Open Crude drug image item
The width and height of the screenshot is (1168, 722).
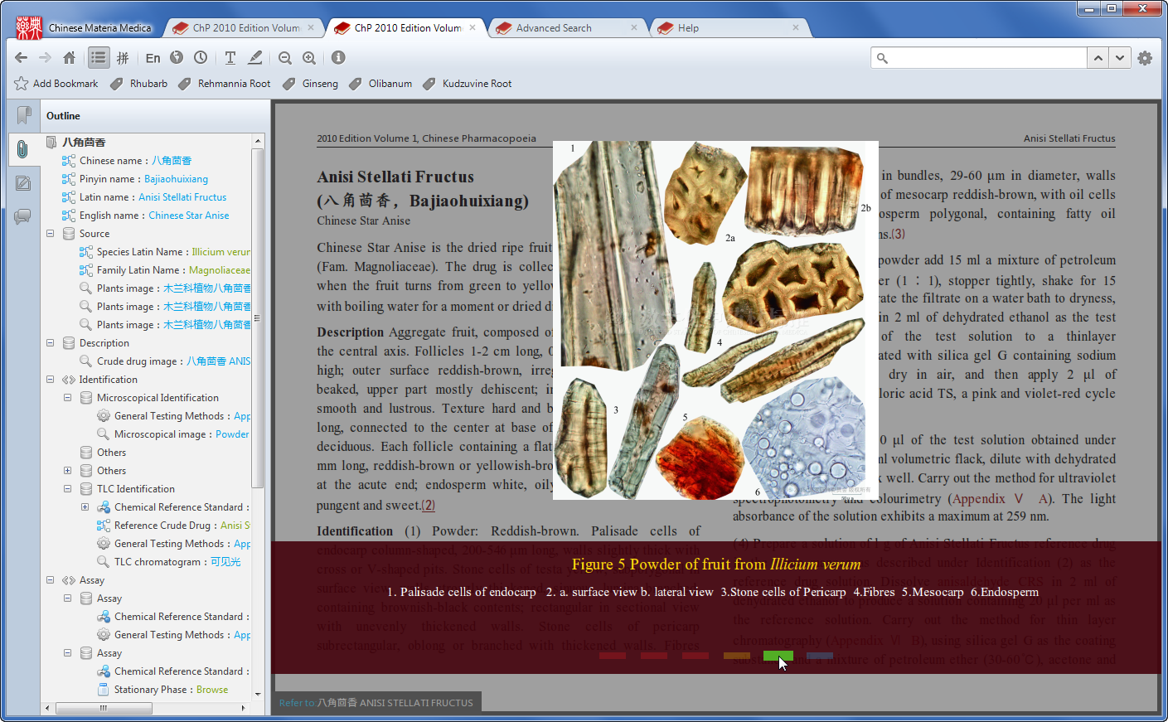tap(173, 361)
